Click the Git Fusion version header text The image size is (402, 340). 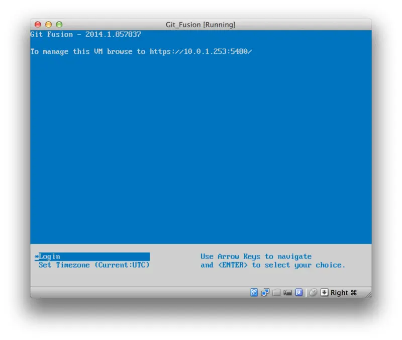pos(85,35)
